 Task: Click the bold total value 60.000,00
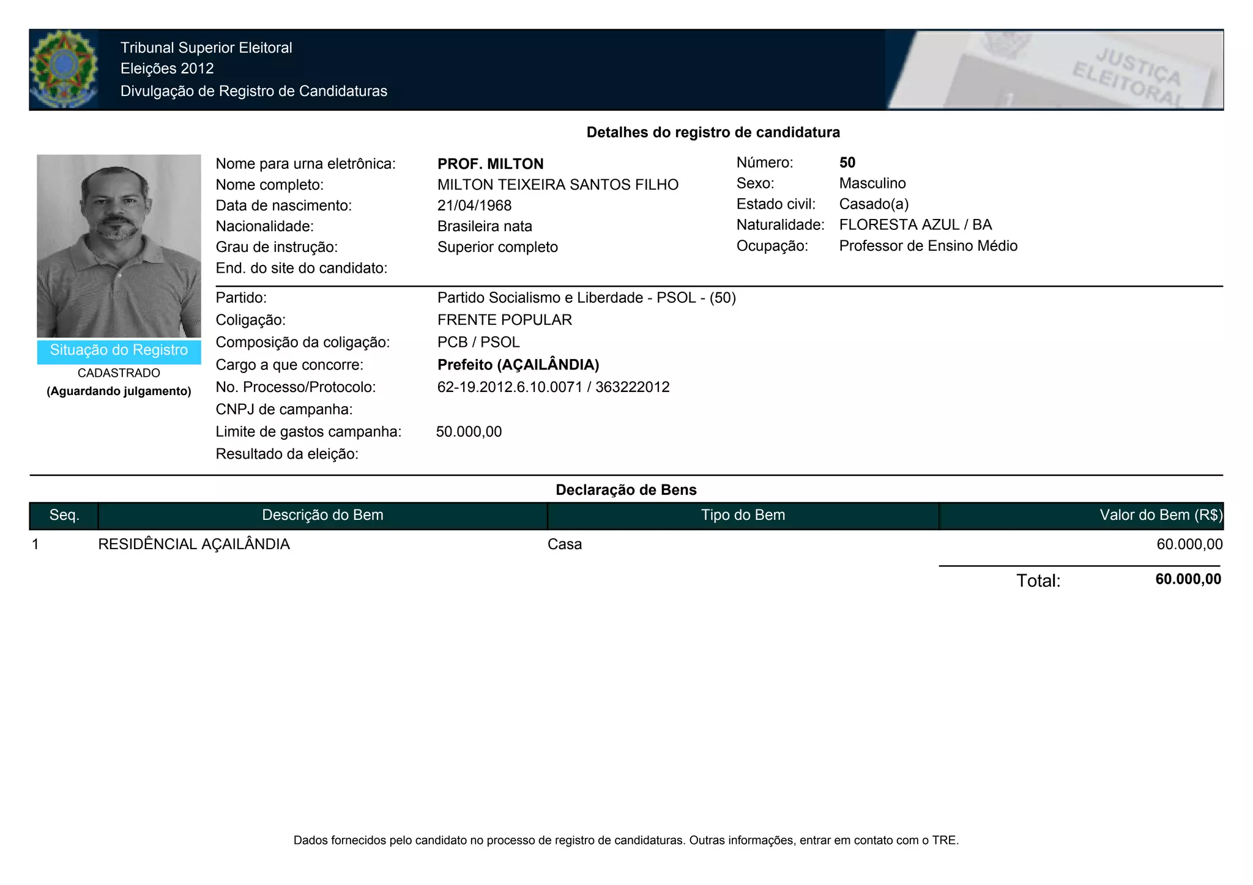(1188, 579)
